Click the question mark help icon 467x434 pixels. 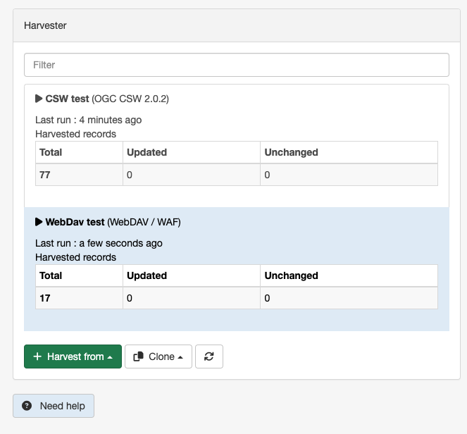27,406
